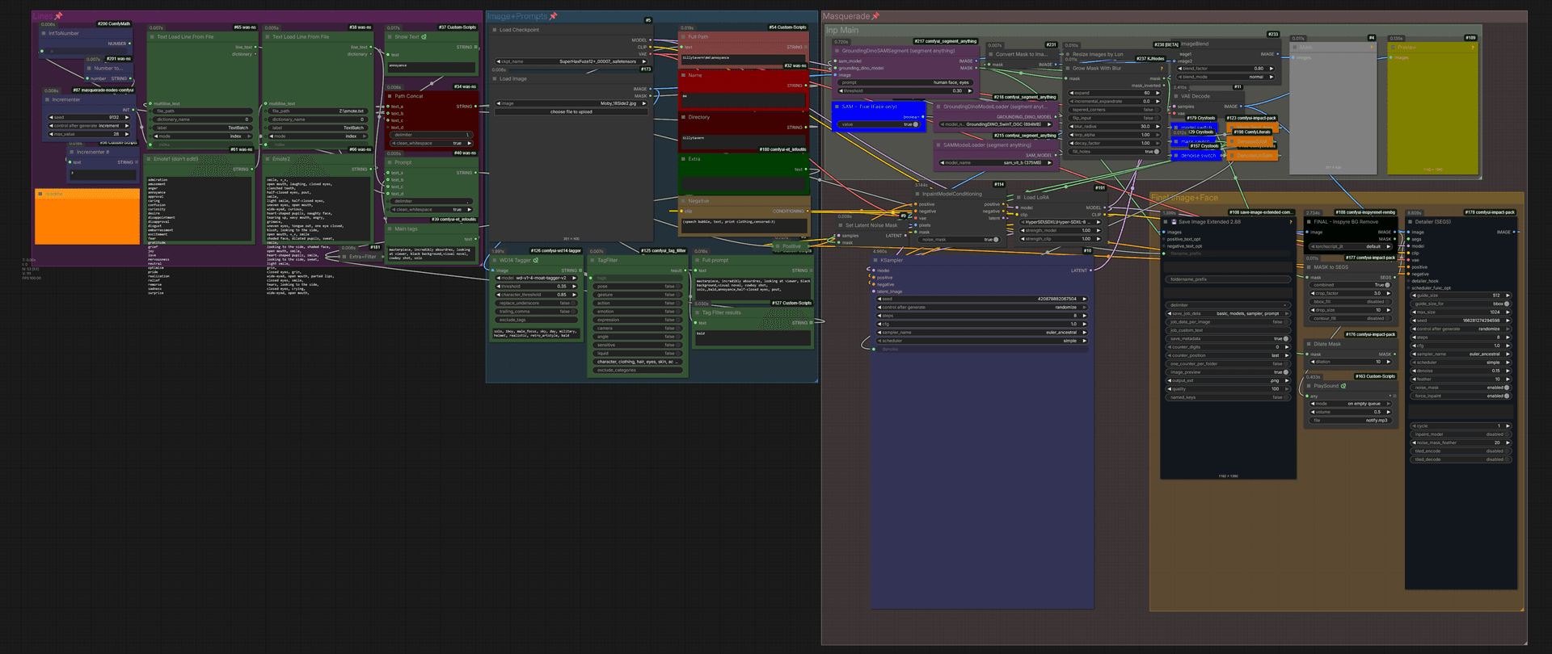The height and width of the screenshot is (654, 1552).
Task: Collapse the IntToNumber node via its title dot
Action: (x=44, y=34)
